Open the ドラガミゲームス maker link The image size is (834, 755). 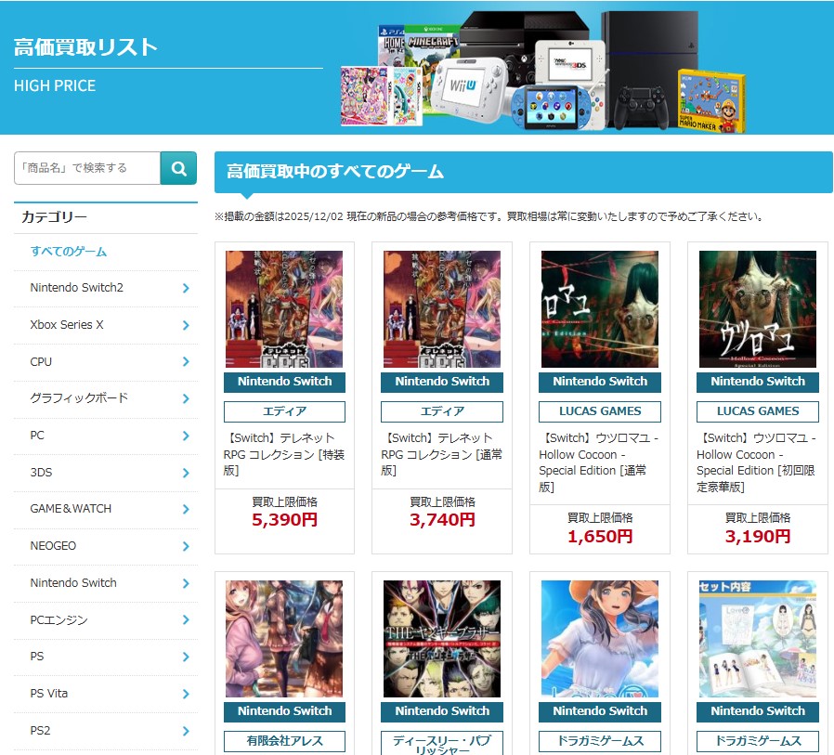click(x=599, y=741)
